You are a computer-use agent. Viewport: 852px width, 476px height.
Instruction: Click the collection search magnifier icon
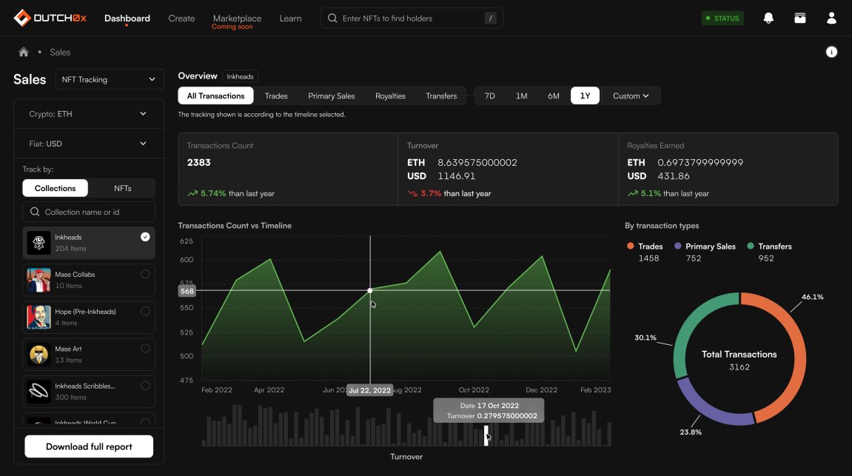(x=35, y=212)
